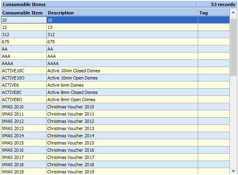Select item XMAS 2018
The height and width of the screenshot is (175, 238).
24,165
